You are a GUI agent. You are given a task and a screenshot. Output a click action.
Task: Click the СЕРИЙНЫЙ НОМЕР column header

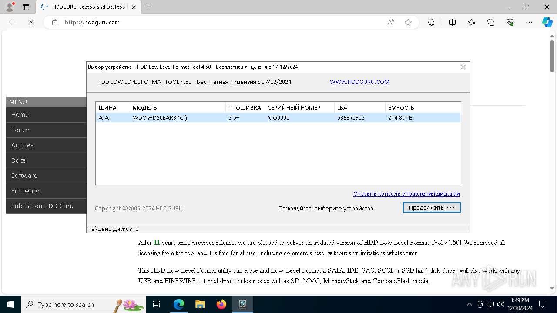pos(299,107)
